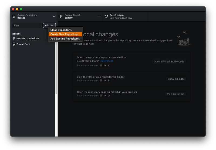The width and height of the screenshot is (216, 150).
Task: Click the fork icon beside react-text-transition
Action: 14,39
